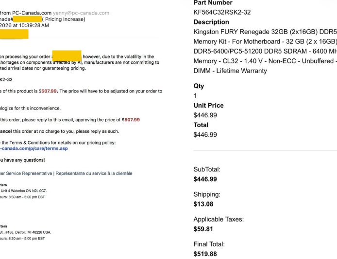337x259 pixels.
Task: Click the Customer Service Representative signature line
Action: (66, 173)
